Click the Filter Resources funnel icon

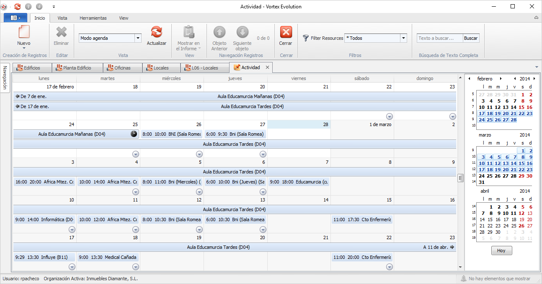click(306, 38)
